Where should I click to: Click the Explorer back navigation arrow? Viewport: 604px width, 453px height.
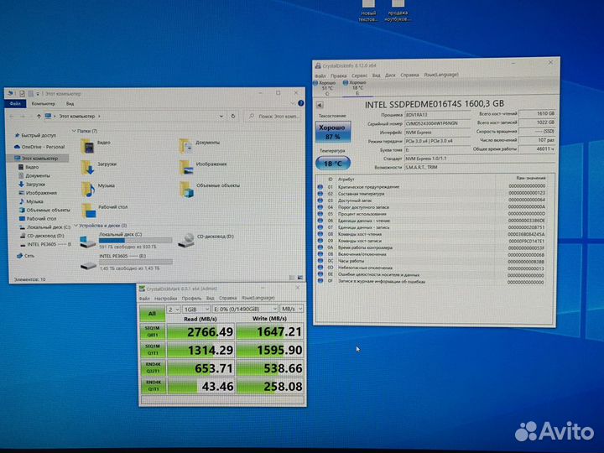coord(12,116)
